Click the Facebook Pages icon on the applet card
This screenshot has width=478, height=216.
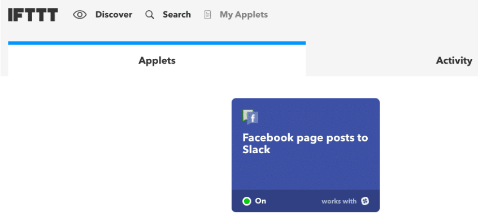coord(251,117)
